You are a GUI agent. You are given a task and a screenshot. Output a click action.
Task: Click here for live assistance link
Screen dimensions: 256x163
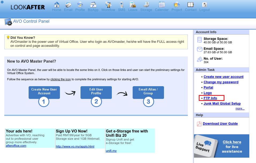(232, 142)
